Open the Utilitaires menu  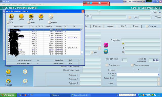pos(33,5)
